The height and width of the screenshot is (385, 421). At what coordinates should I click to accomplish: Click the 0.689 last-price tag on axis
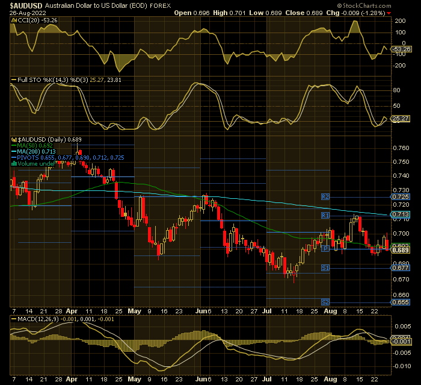tap(401, 250)
